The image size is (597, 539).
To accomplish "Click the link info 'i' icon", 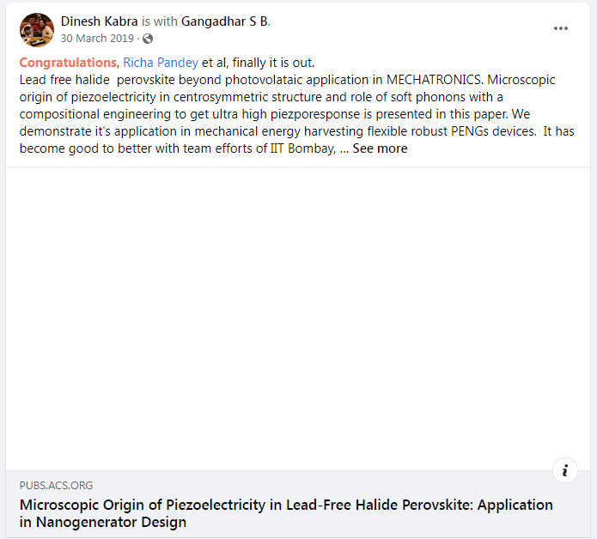I will pyautogui.click(x=565, y=470).
